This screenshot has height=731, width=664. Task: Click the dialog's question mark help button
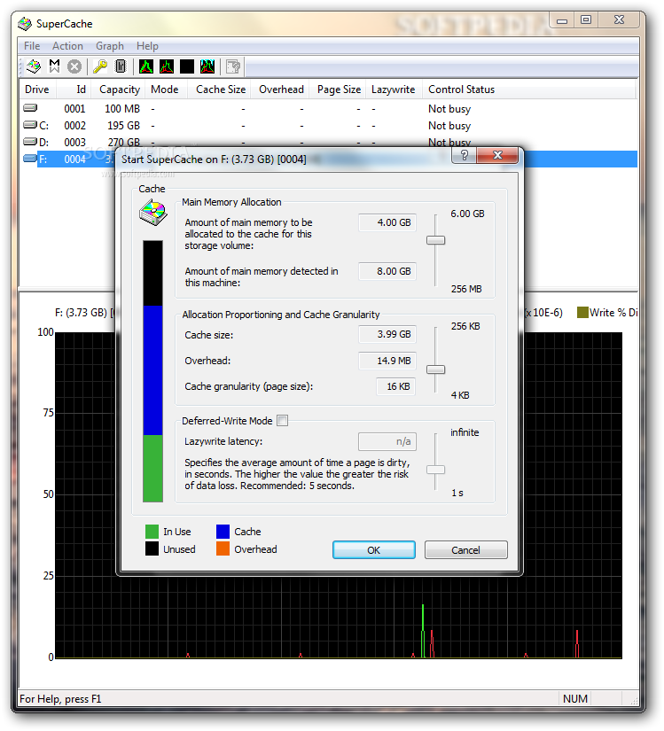[x=464, y=156]
